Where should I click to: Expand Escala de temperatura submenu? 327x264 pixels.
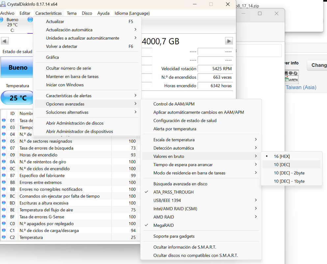(201, 140)
